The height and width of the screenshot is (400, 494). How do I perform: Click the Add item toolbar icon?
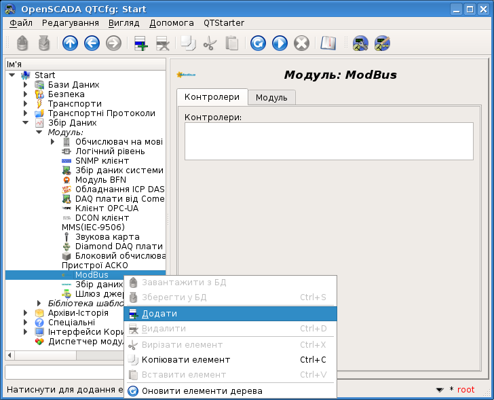pyautogui.click(x=141, y=43)
